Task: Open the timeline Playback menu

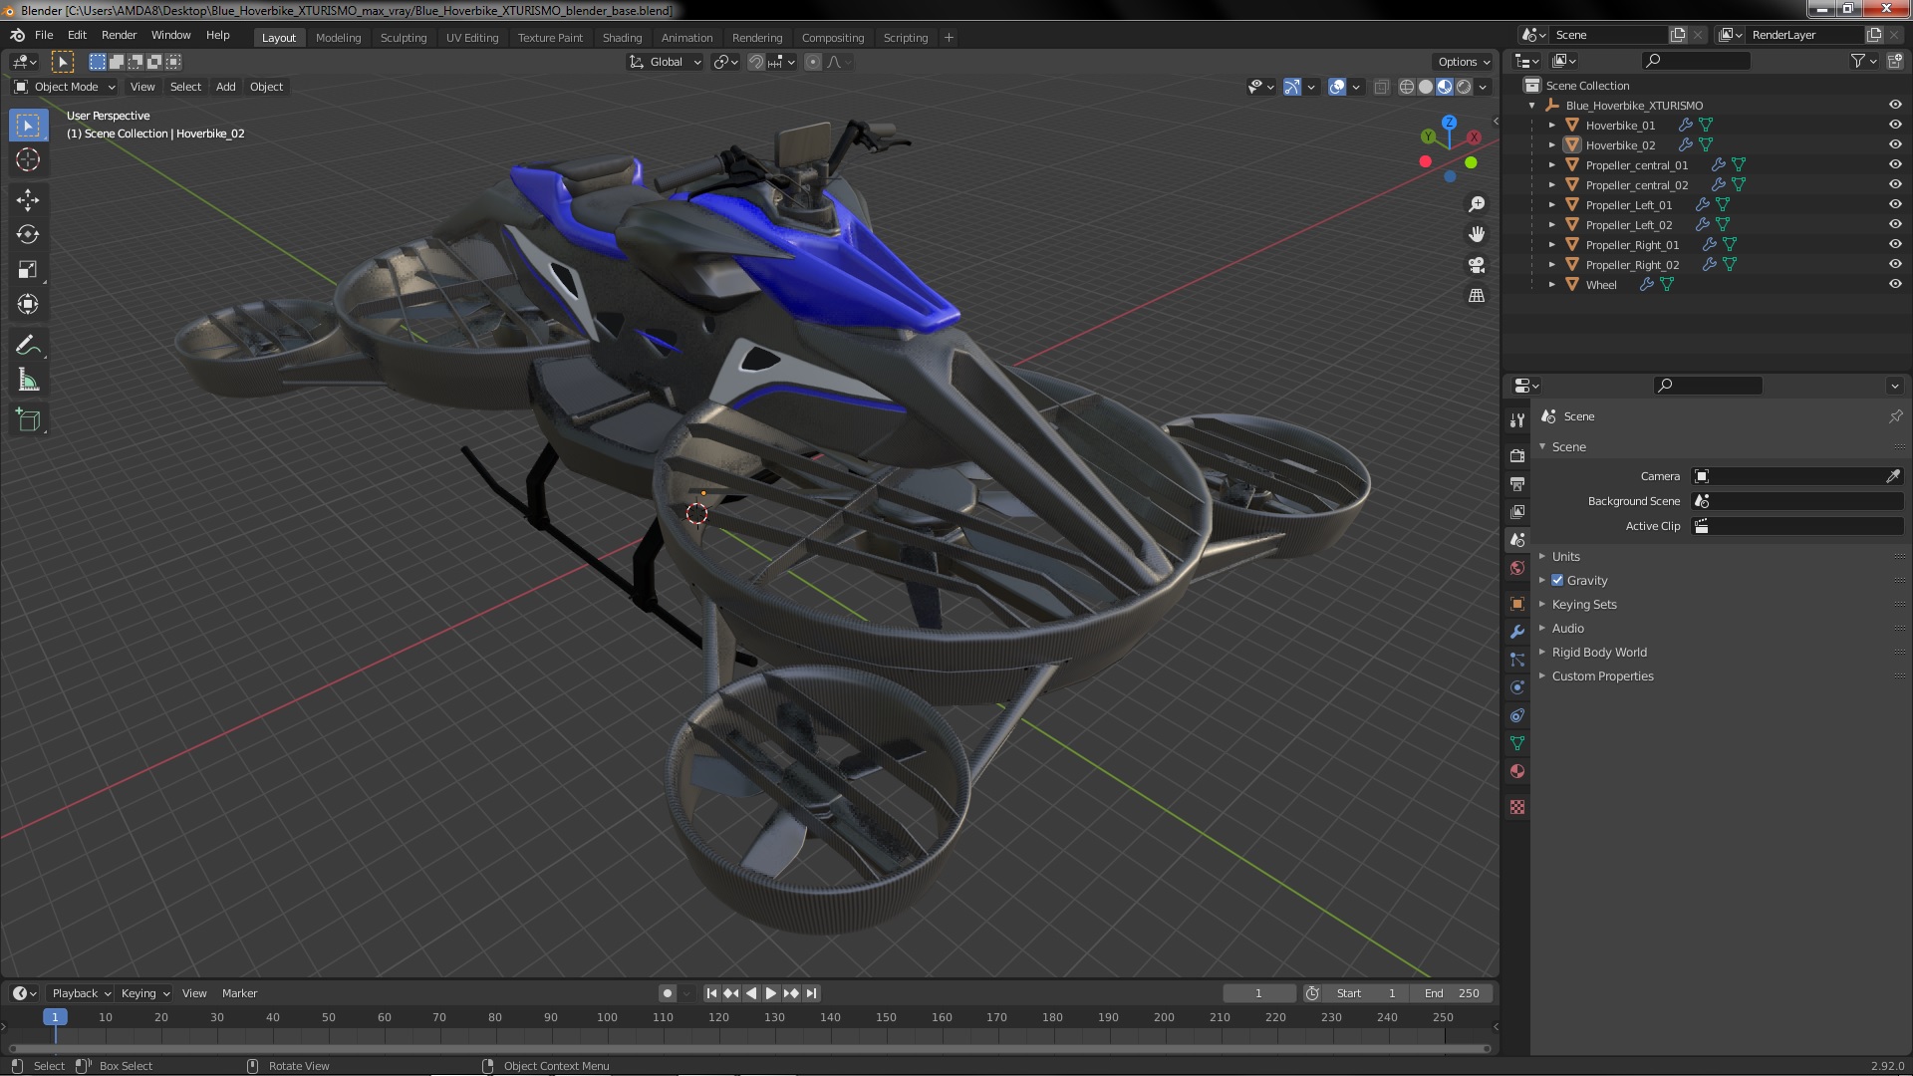Action: 81,993
